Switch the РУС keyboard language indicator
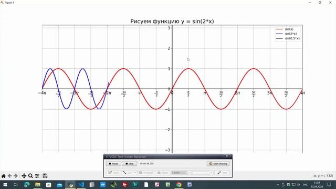Screen dimensions: 336x189 (306, 185)
